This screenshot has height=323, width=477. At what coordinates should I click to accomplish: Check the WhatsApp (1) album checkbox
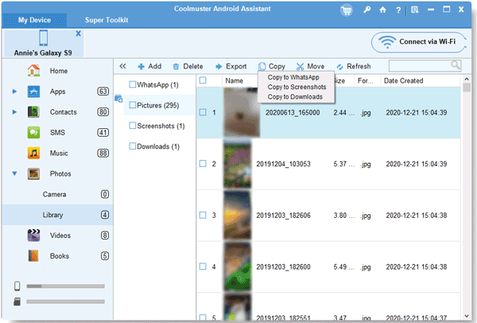pos(133,84)
